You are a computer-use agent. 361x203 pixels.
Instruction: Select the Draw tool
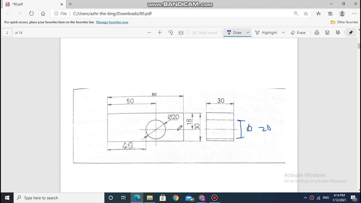(x=234, y=32)
